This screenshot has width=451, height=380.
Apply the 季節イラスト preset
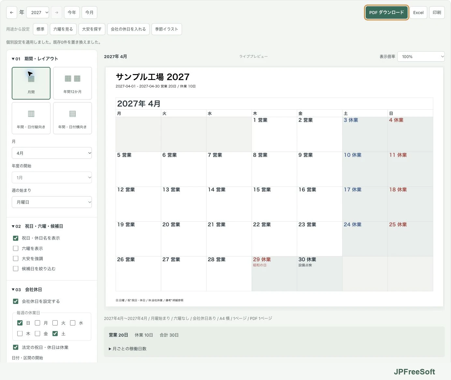[167, 29]
